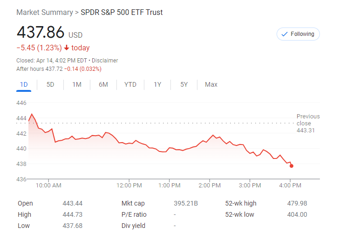Select the 1D time range tab

coord(24,84)
